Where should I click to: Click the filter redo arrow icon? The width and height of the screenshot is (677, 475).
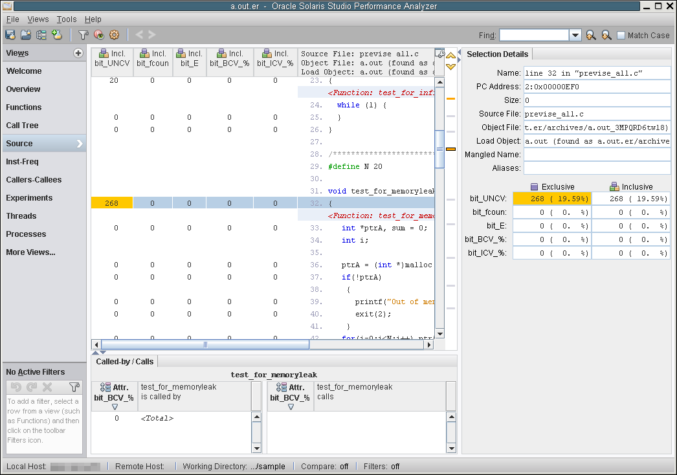tap(32, 387)
